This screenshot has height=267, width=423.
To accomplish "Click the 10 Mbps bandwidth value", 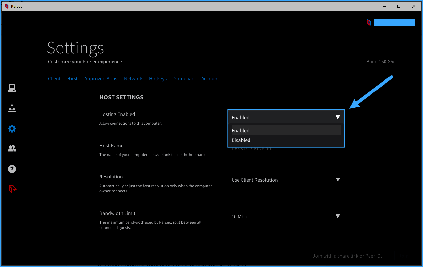I will tap(240, 217).
